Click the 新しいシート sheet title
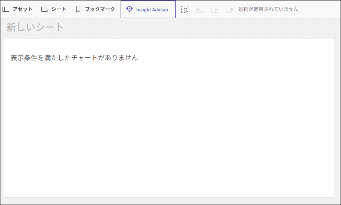Image resolution: width=341 pixels, height=205 pixels. pos(35,27)
